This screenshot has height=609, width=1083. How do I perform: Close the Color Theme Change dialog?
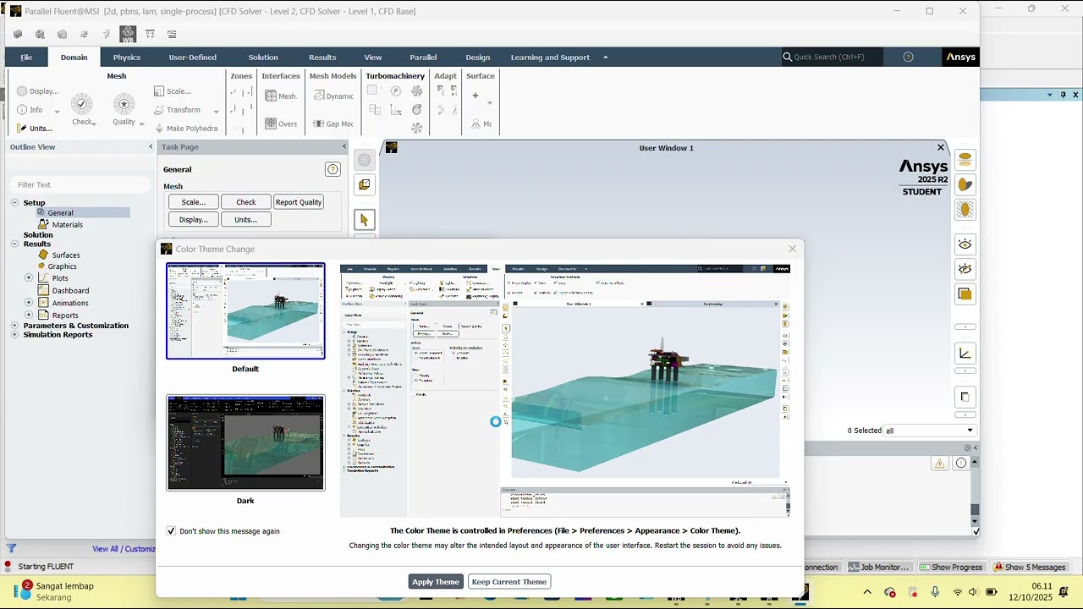tap(792, 249)
